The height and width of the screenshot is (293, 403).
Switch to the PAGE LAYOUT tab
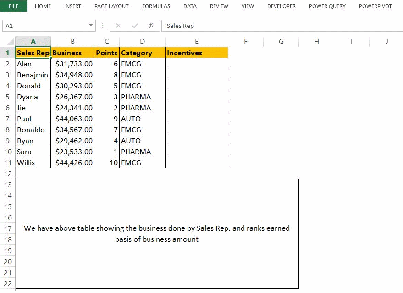[x=111, y=6]
